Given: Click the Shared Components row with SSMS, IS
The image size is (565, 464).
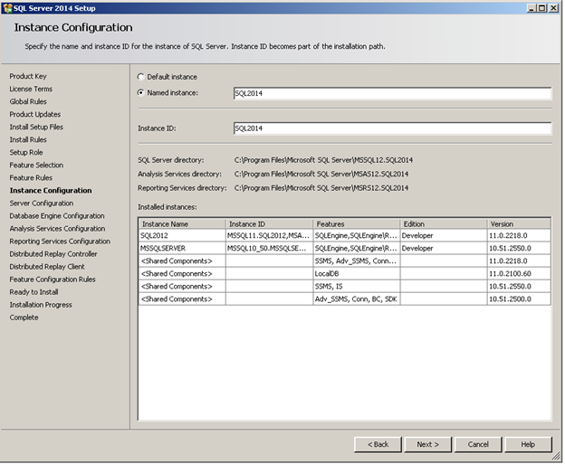Looking at the screenshot, I should [345, 286].
